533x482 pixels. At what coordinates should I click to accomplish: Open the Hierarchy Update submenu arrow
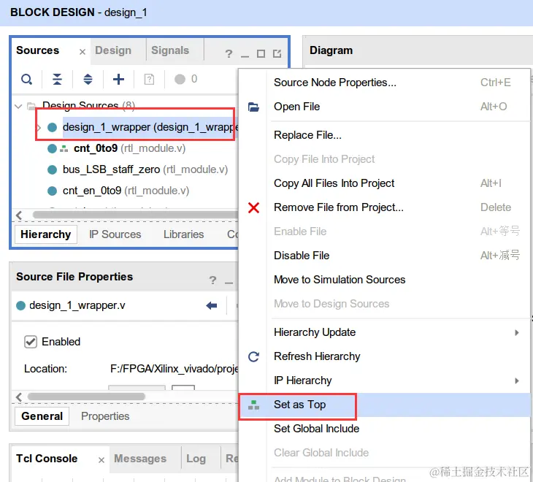[x=517, y=332]
